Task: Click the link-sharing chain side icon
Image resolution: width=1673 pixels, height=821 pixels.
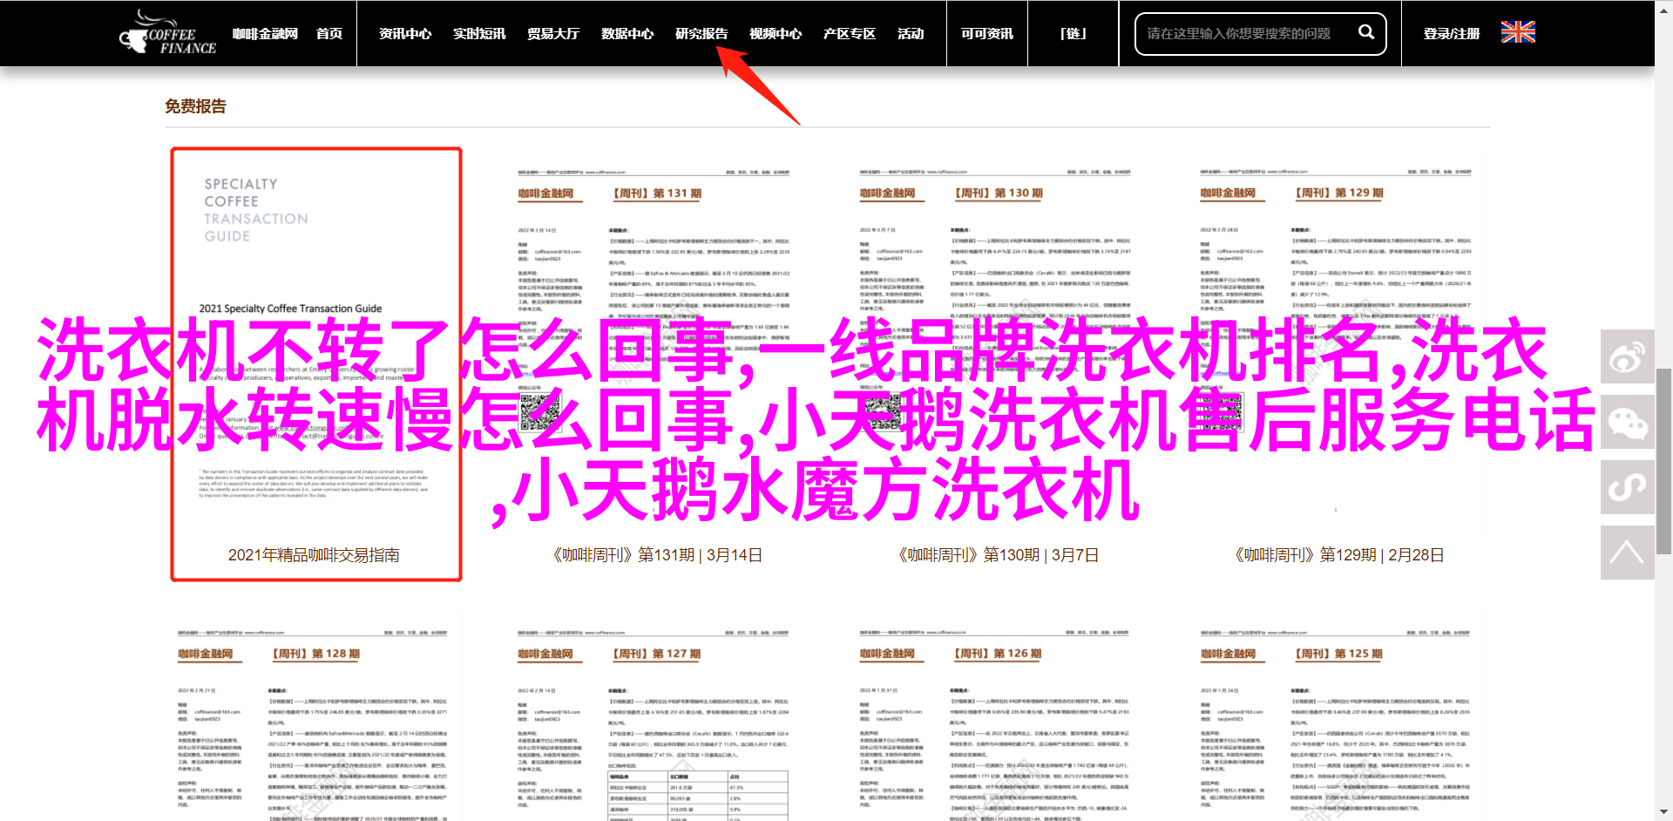Action: [1627, 487]
